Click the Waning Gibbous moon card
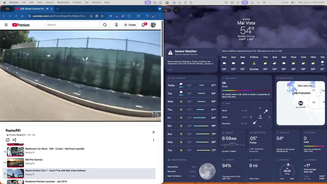This screenshot has width=327, height=184. [x=192, y=169]
